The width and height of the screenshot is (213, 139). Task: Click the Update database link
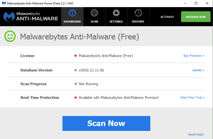pyautogui.click(x=198, y=70)
